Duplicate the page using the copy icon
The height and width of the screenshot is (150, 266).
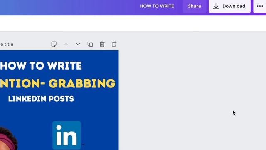tap(90, 44)
